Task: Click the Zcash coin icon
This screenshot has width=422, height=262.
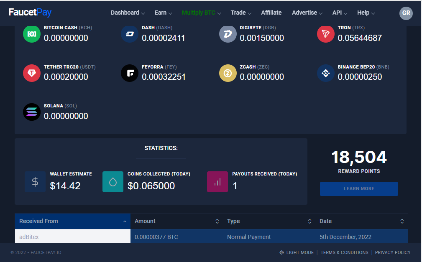Action: pyautogui.click(x=228, y=73)
